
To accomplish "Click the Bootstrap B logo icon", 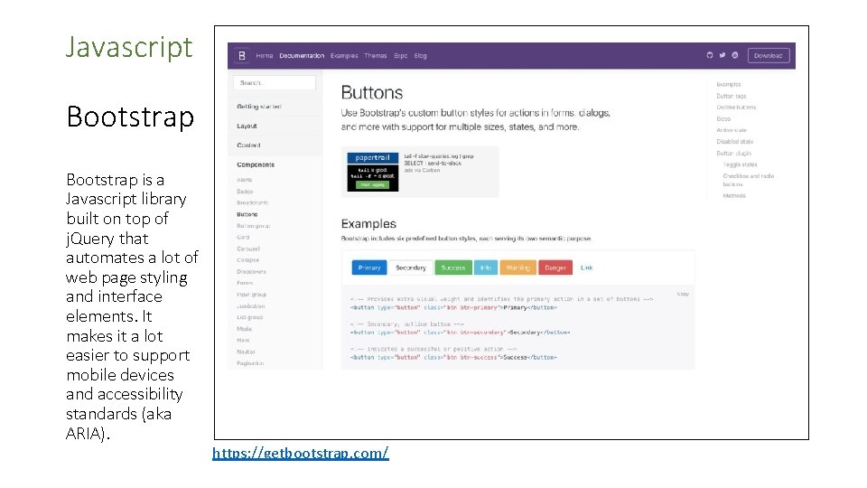I will (242, 56).
